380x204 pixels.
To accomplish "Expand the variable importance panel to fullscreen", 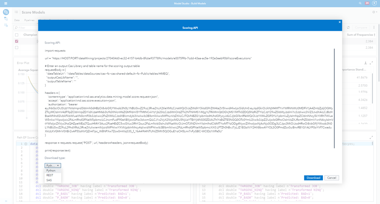I will (x=371, y=63).
